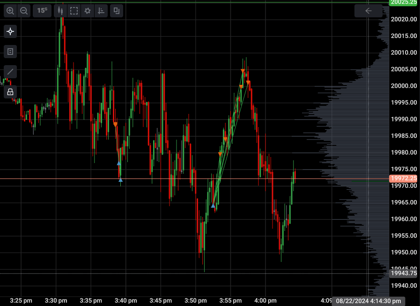This screenshot has width=420, height=306.
Task: Click the 3:55 pm time axis label
Action: pos(230,301)
